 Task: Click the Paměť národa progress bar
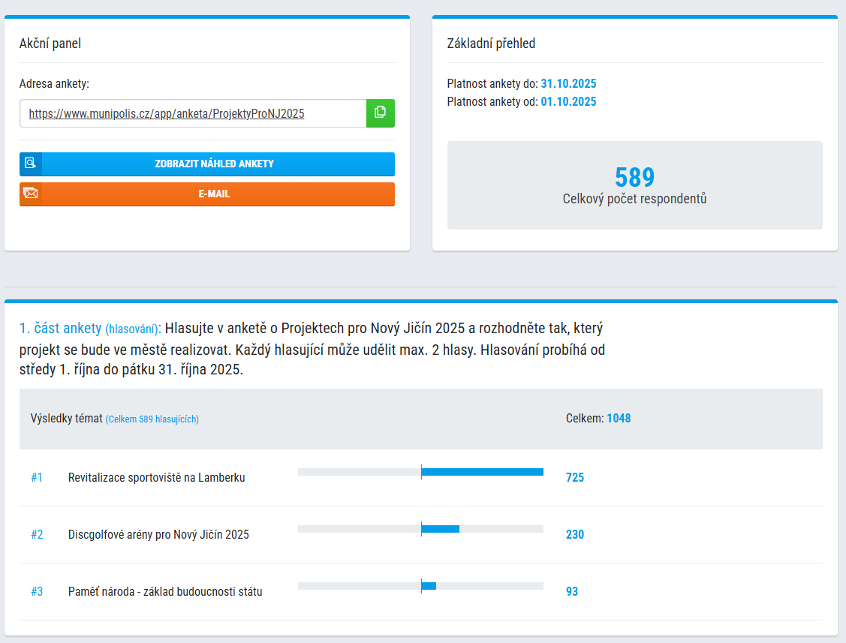pos(420,586)
